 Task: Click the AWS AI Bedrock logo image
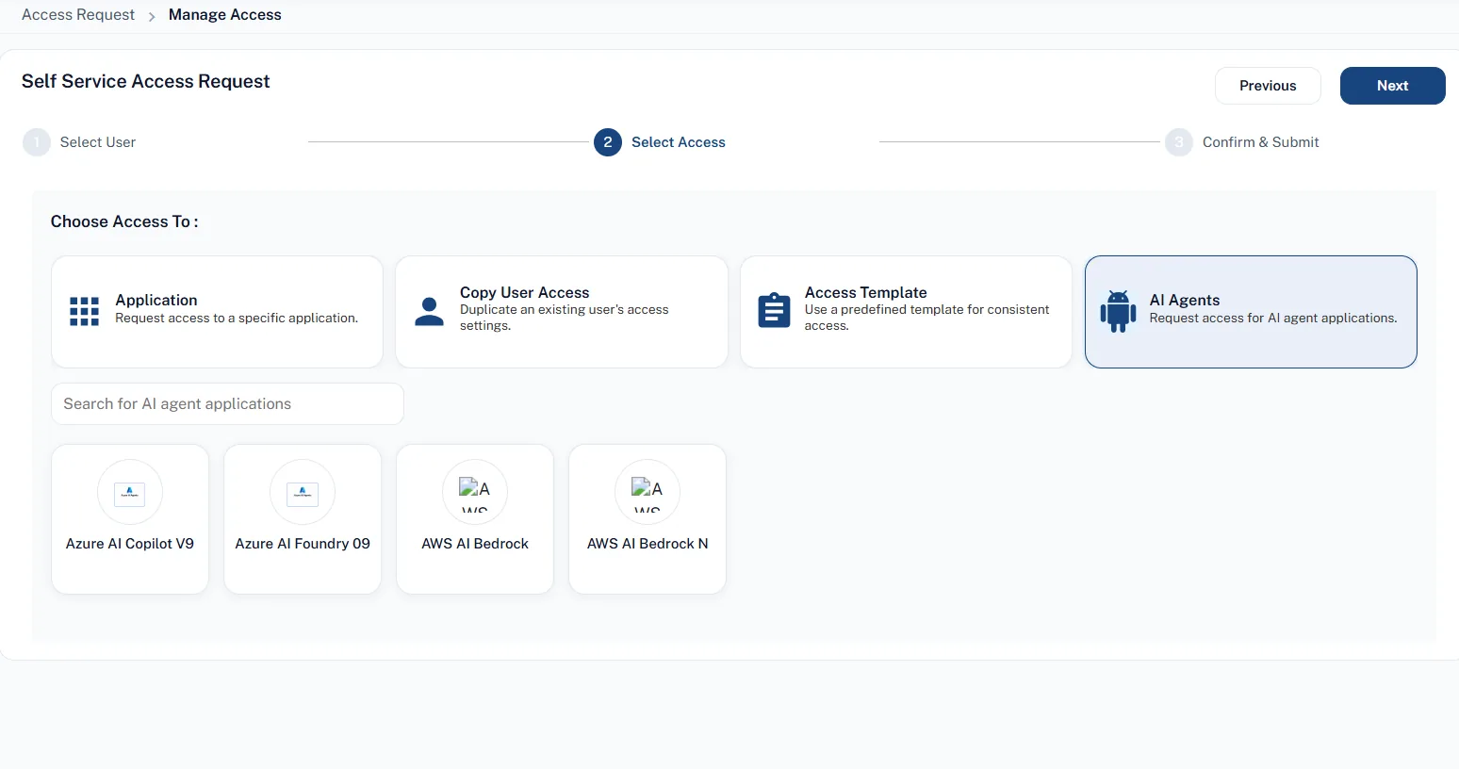[x=475, y=492]
